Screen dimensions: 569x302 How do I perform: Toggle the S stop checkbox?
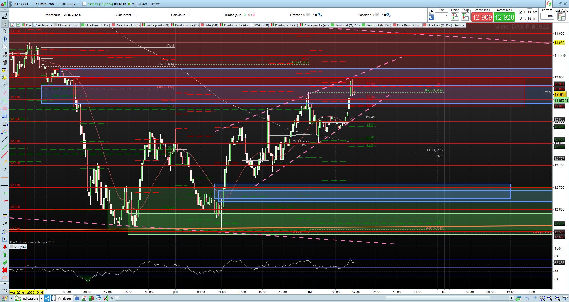click(521, 19)
